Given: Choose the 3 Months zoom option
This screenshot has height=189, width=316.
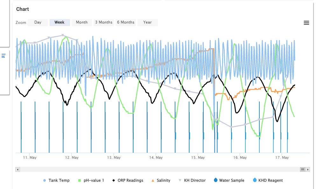Looking at the screenshot, I should click(x=104, y=22).
